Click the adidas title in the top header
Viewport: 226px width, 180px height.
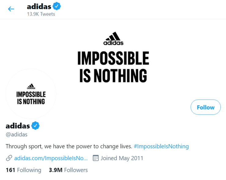(38, 6)
